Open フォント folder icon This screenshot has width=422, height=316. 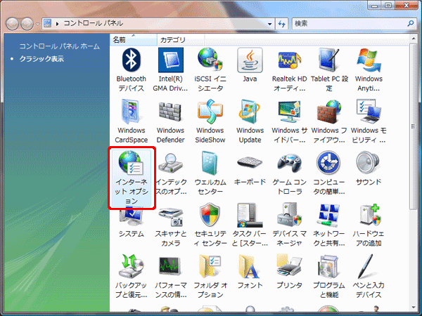[250, 271]
